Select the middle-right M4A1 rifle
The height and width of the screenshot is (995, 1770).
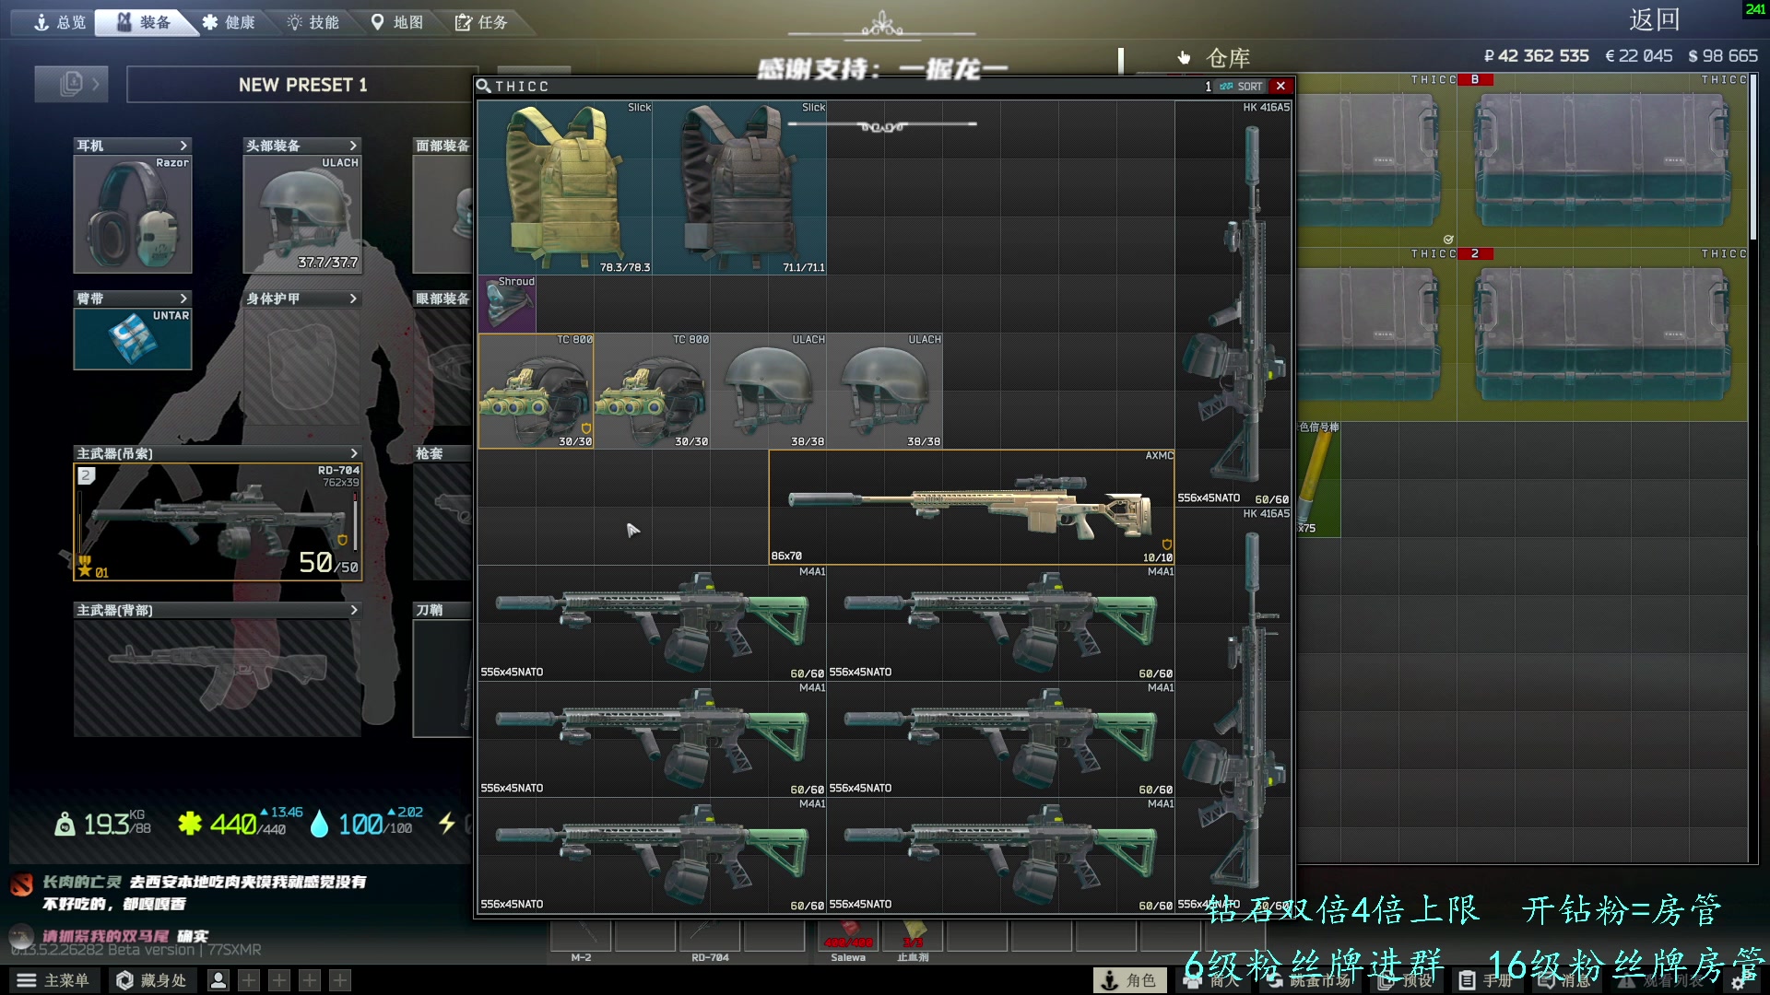(x=1000, y=739)
